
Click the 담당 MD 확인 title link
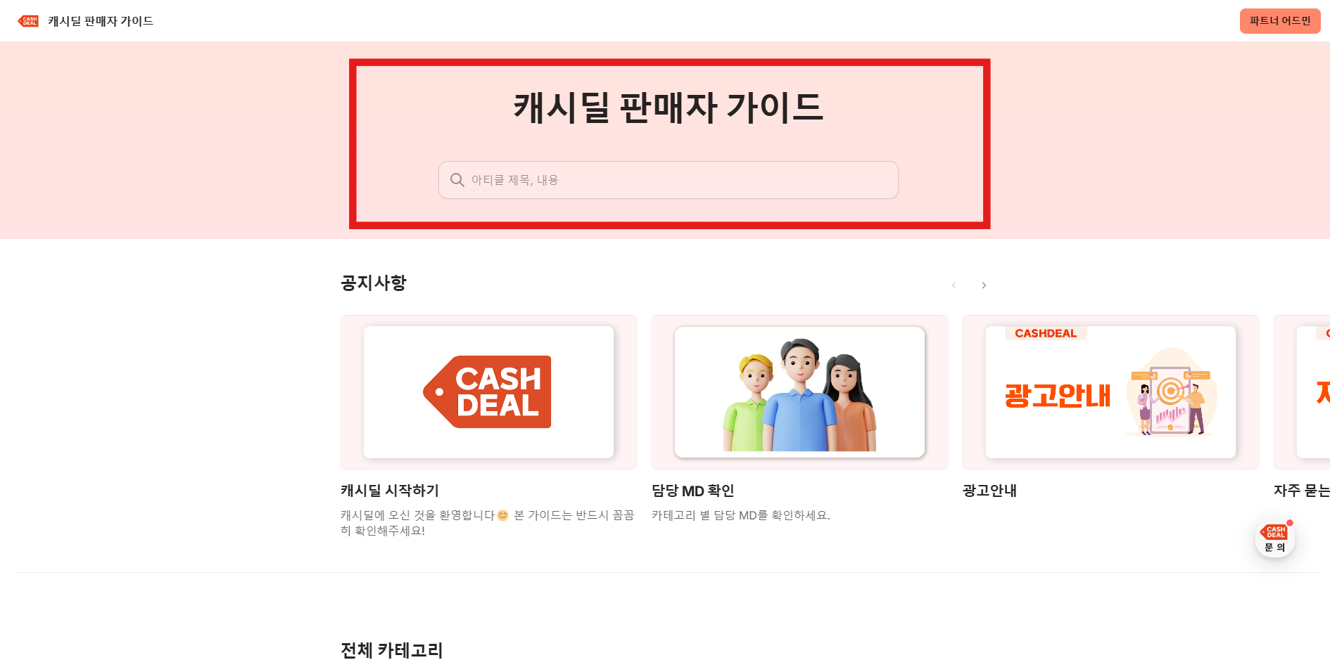click(x=693, y=491)
